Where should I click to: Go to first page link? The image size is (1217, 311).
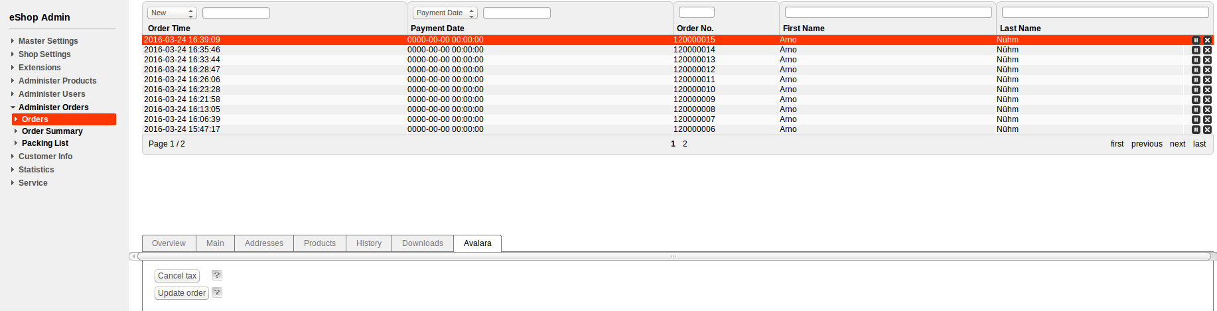pyautogui.click(x=1117, y=144)
